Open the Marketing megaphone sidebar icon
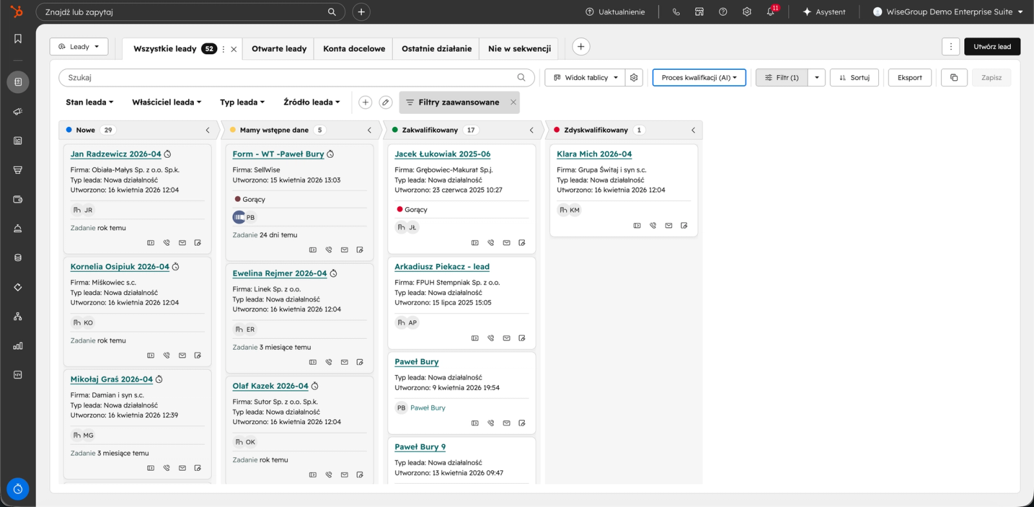Image resolution: width=1034 pixels, height=507 pixels. (x=18, y=111)
